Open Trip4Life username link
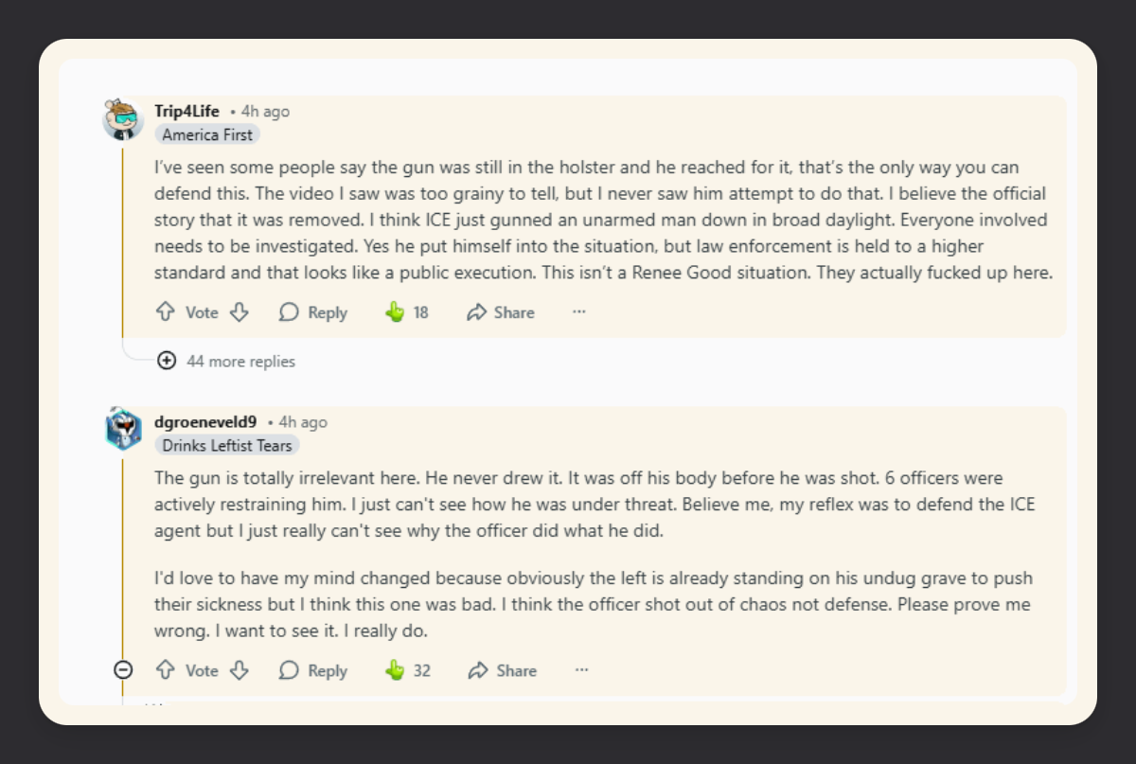1136x764 pixels. (x=186, y=112)
